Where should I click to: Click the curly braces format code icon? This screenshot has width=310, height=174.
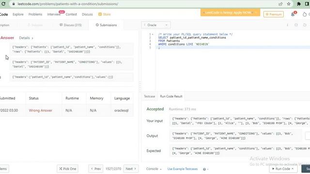pos(296,25)
